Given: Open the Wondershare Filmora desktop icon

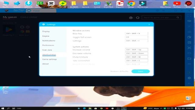Looking at the screenshot, I should coord(143,4).
